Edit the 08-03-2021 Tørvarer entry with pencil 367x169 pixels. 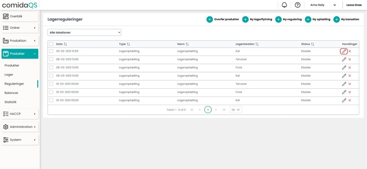pyautogui.click(x=344, y=59)
